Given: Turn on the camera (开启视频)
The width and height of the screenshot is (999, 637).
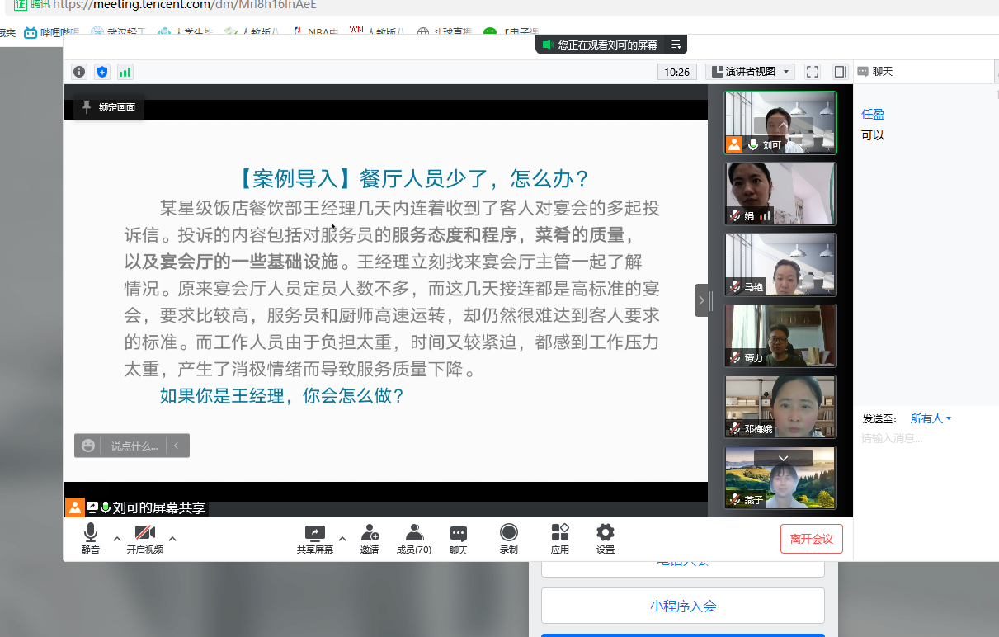Looking at the screenshot, I should (x=145, y=539).
